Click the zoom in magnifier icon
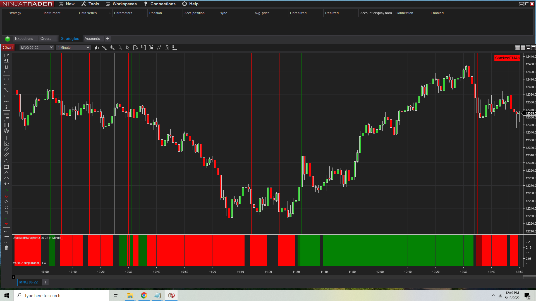This screenshot has width=536, height=301. coord(112,48)
